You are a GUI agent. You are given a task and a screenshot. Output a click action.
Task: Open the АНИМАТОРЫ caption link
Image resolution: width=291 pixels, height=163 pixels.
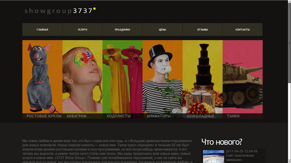(159, 116)
